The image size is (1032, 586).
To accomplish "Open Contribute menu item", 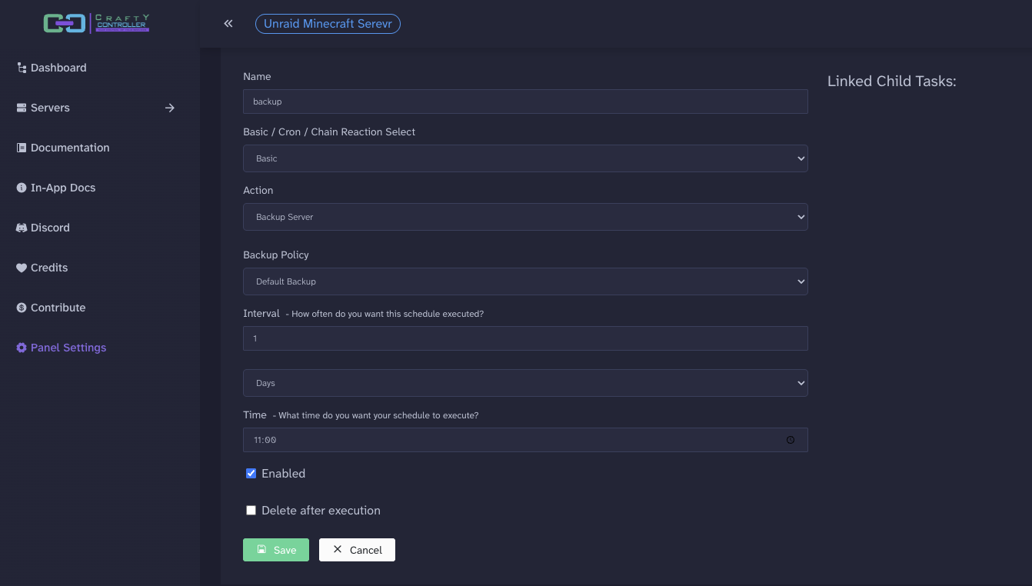I will (58, 308).
